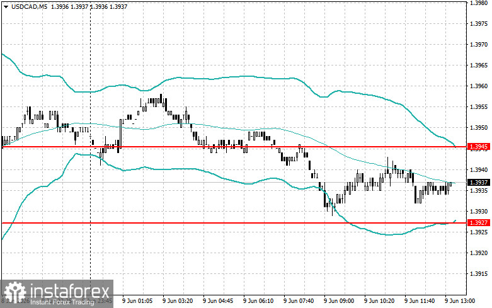Image resolution: width=492 pixels, height=308 pixels.
Task: Click the 1.3975 price axis label
Action: 479,24
